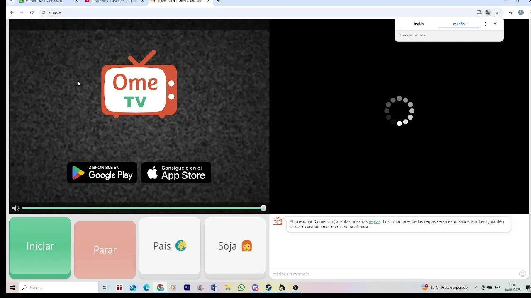The height and width of the screenshot is (298, 531).
Task: Open the Chrome three-dot menu
Action: [529, 12]
